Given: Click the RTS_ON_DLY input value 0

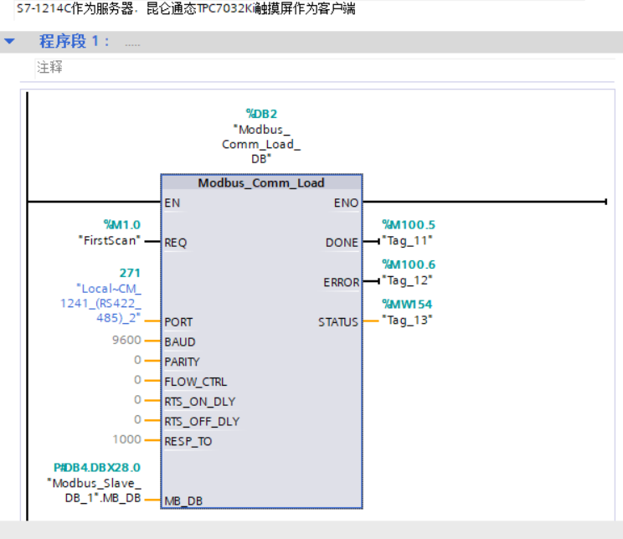Looking at the screenshot, I should (137, 401).
